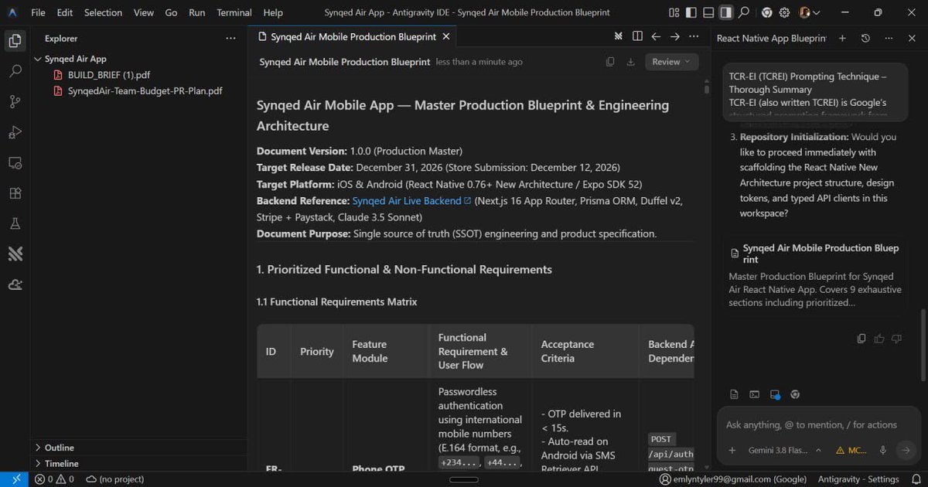Open the Source Control view
928x487 pixels.
click(15, 101)
